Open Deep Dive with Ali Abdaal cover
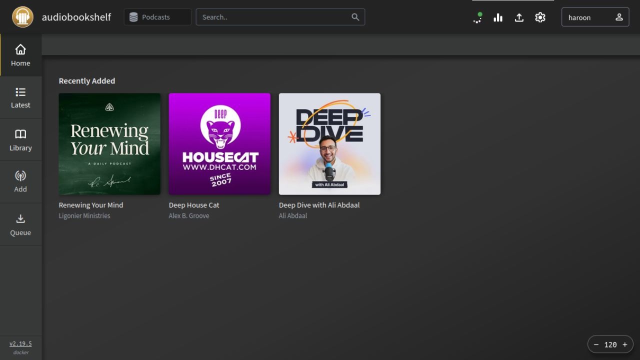The width and height of the screenshot is (640, 360). [329, 144]
